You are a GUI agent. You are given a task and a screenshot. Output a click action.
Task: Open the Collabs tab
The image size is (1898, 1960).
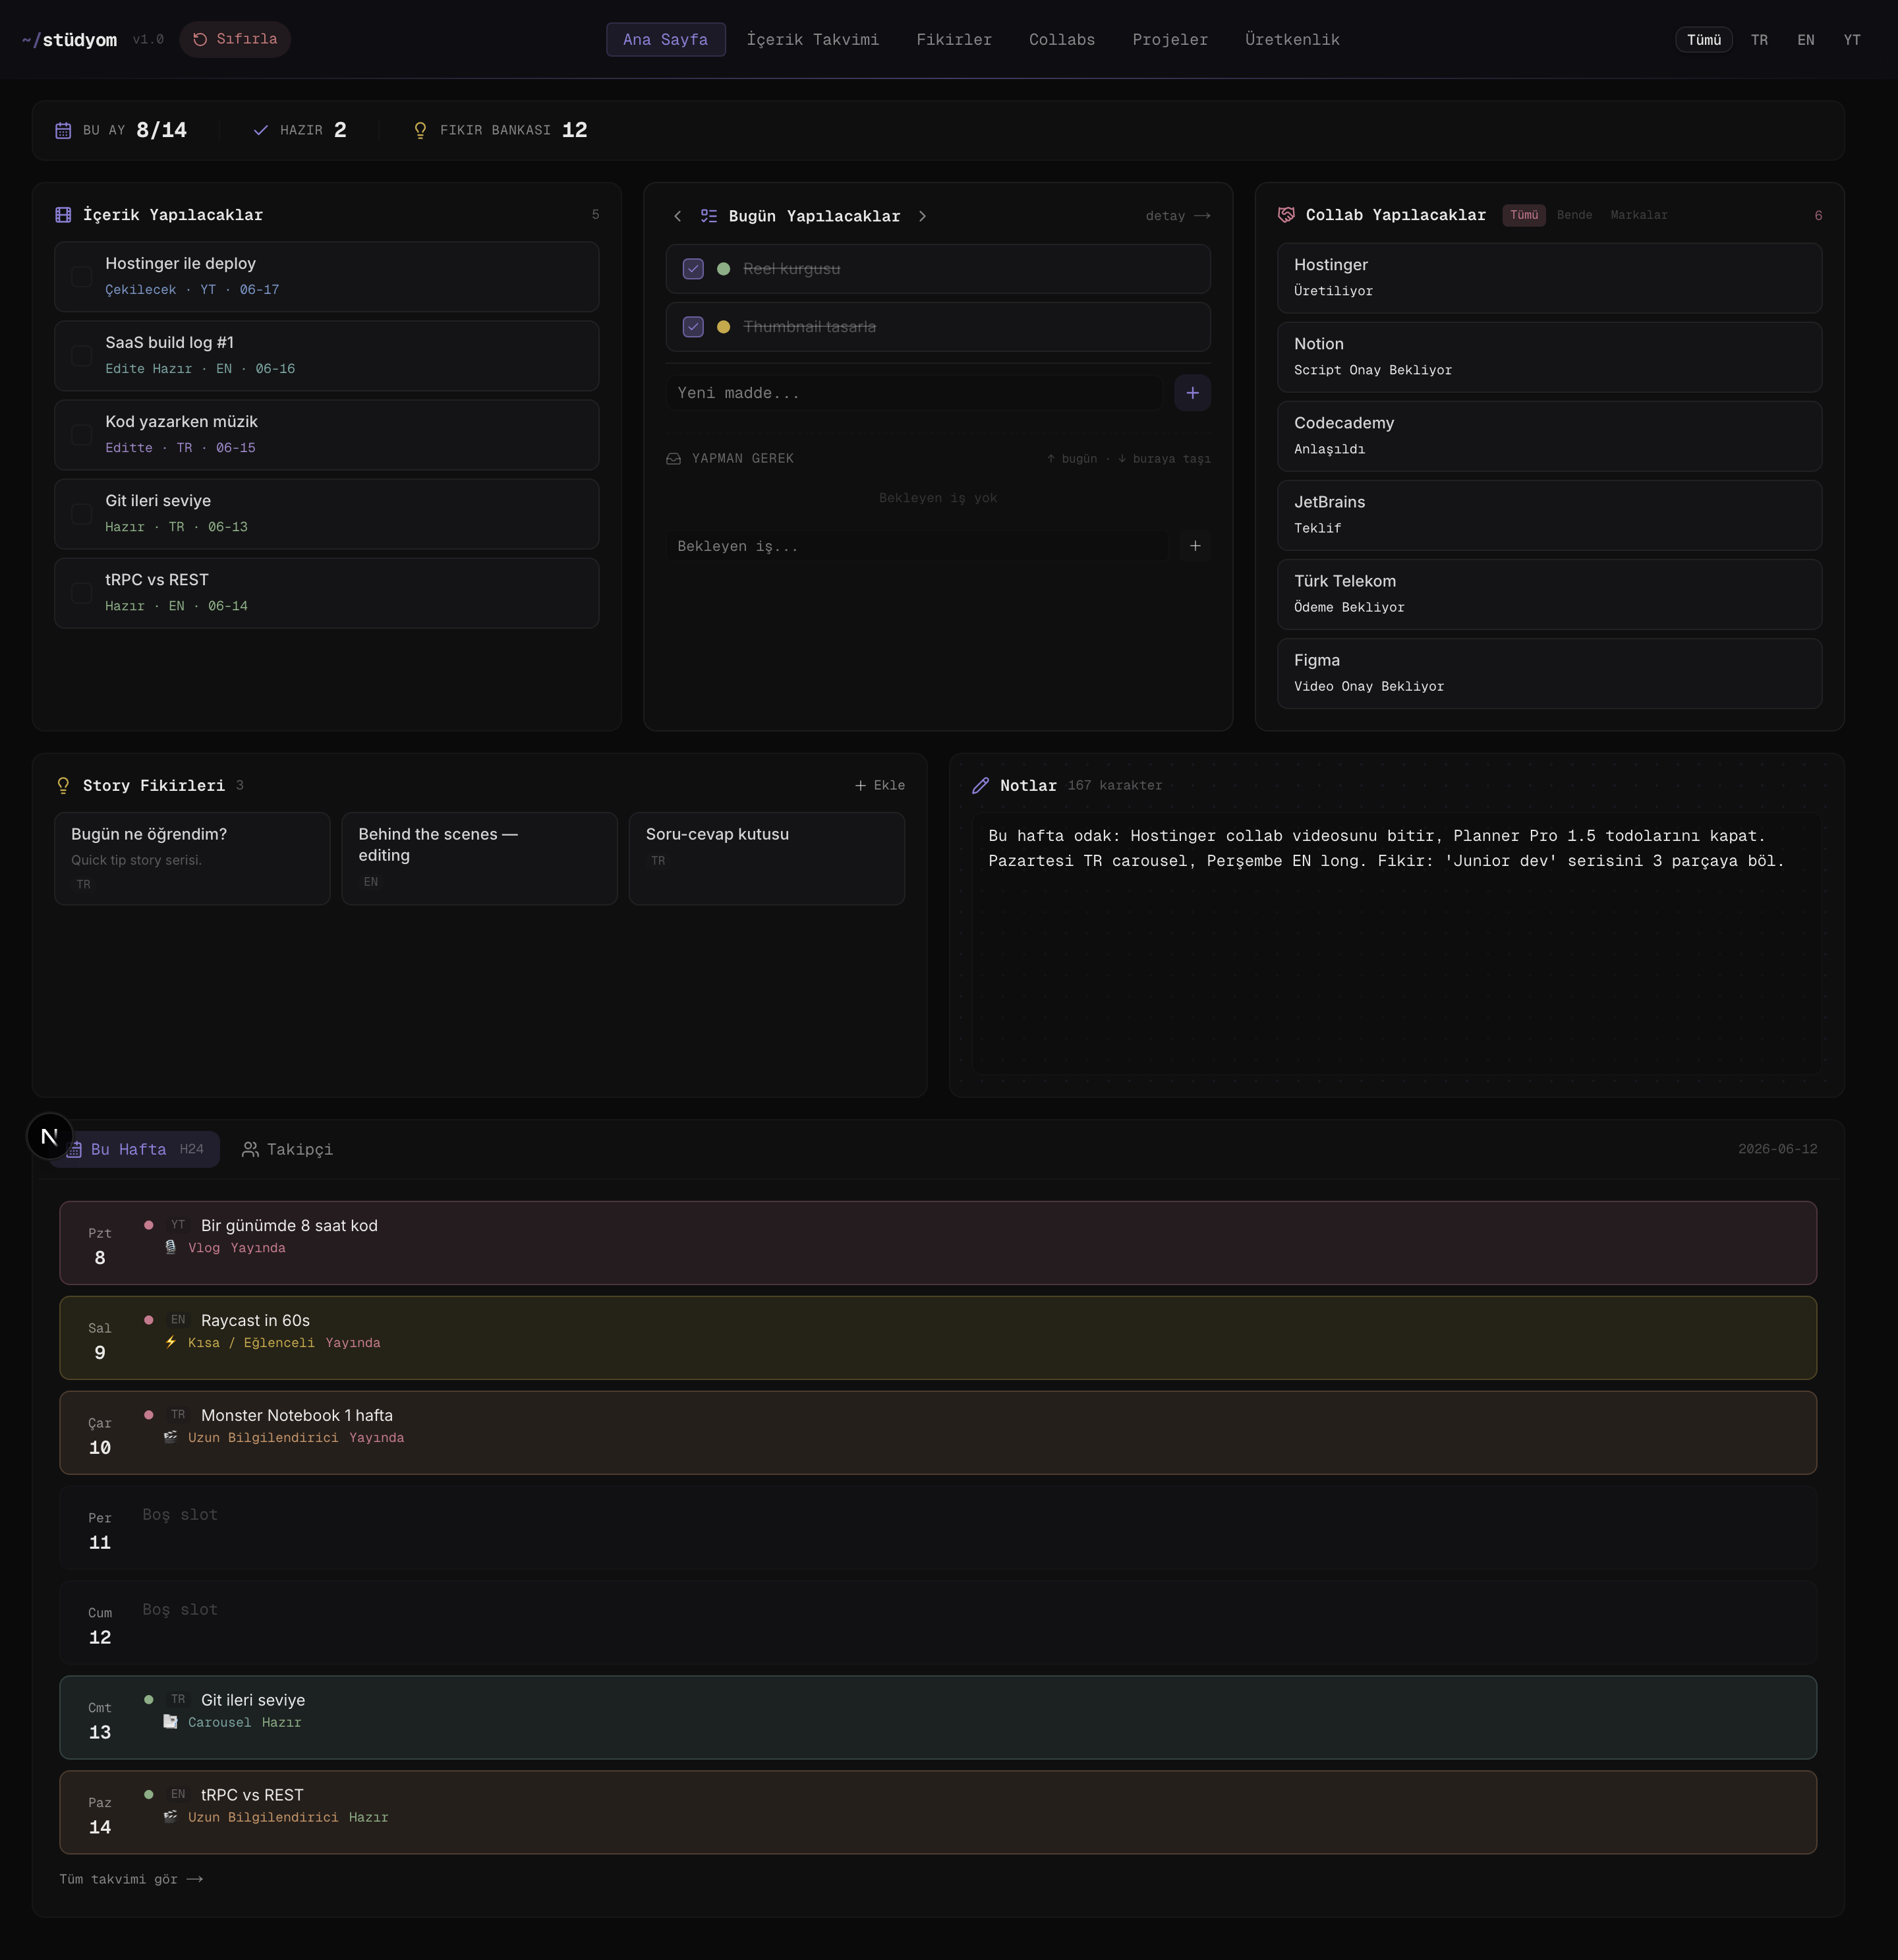point(1061,40)
